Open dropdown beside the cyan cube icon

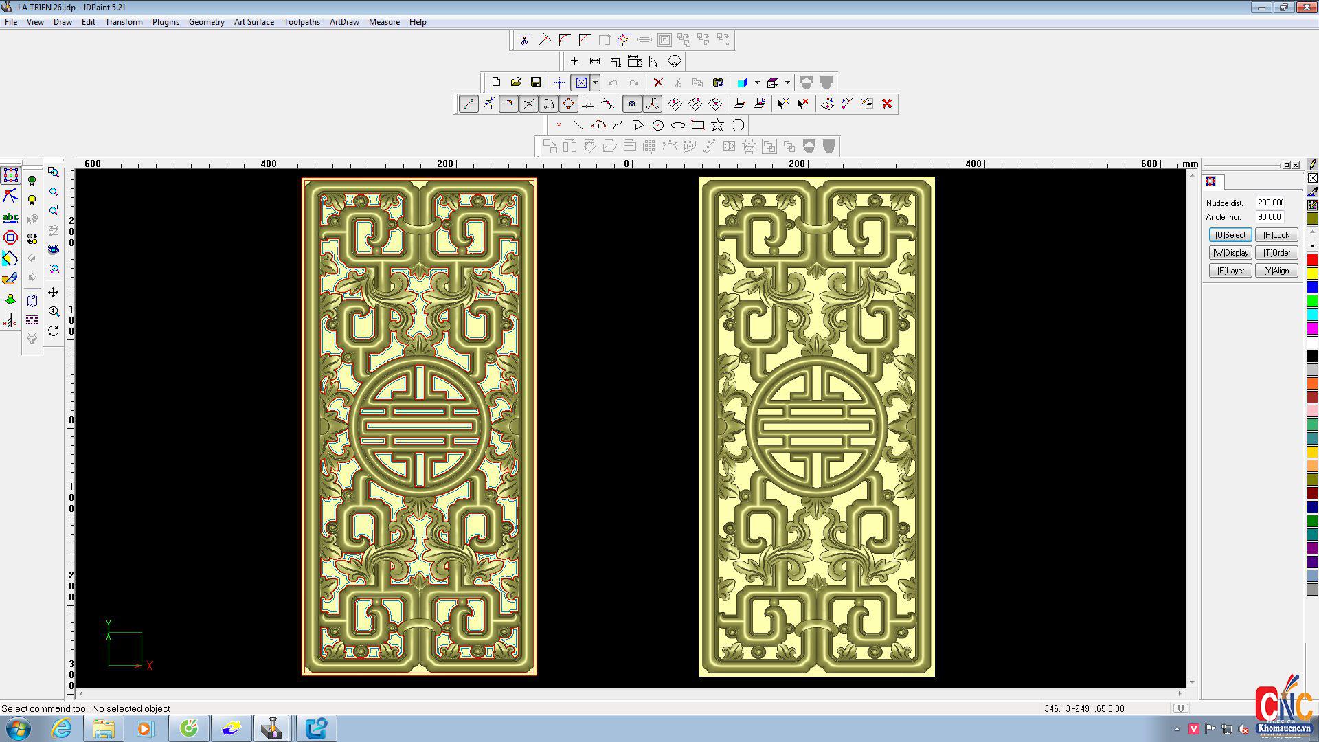(757, 82)
